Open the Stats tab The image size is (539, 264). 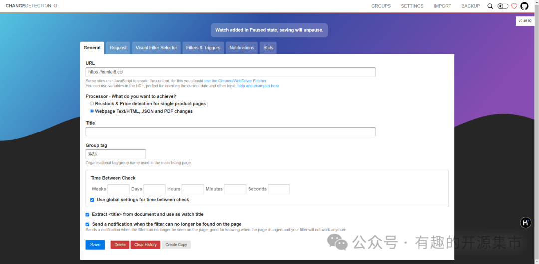coord(268,48)
